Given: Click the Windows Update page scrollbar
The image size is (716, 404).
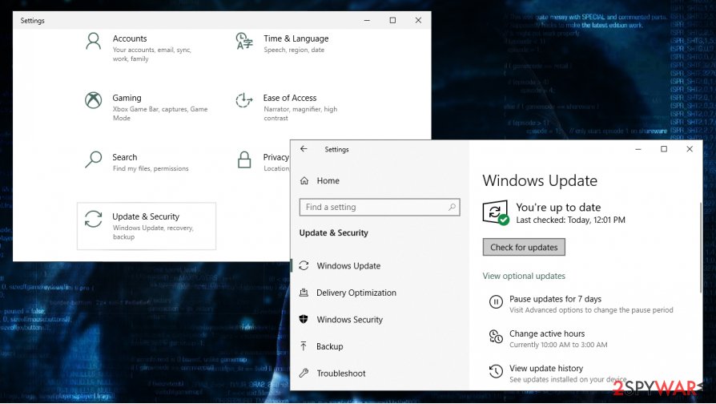Looking at the screenshot, I should (x=701, y=247).
